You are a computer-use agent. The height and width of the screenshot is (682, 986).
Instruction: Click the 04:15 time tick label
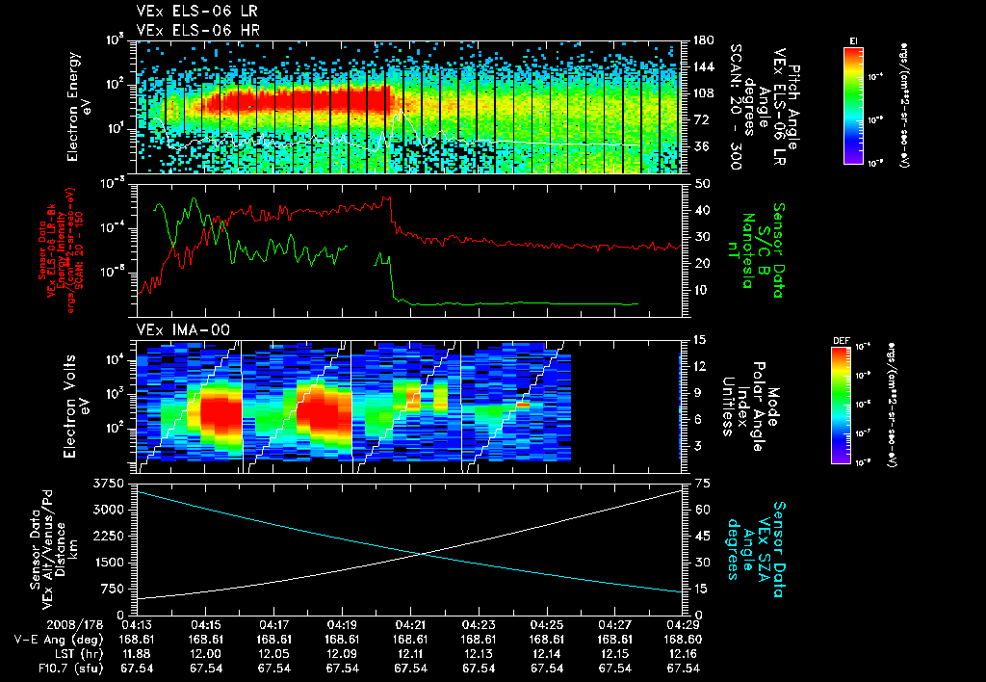[206, 625]
